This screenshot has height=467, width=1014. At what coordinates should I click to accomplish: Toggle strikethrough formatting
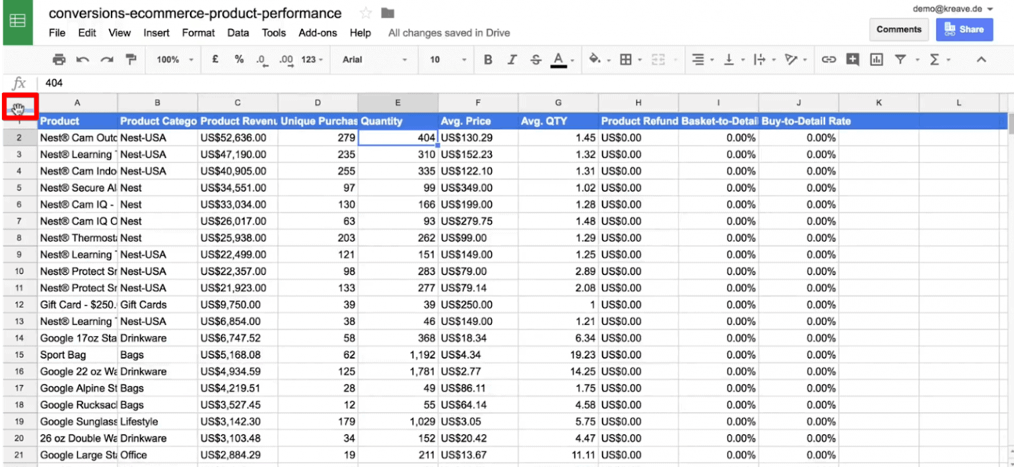(535, 59)
